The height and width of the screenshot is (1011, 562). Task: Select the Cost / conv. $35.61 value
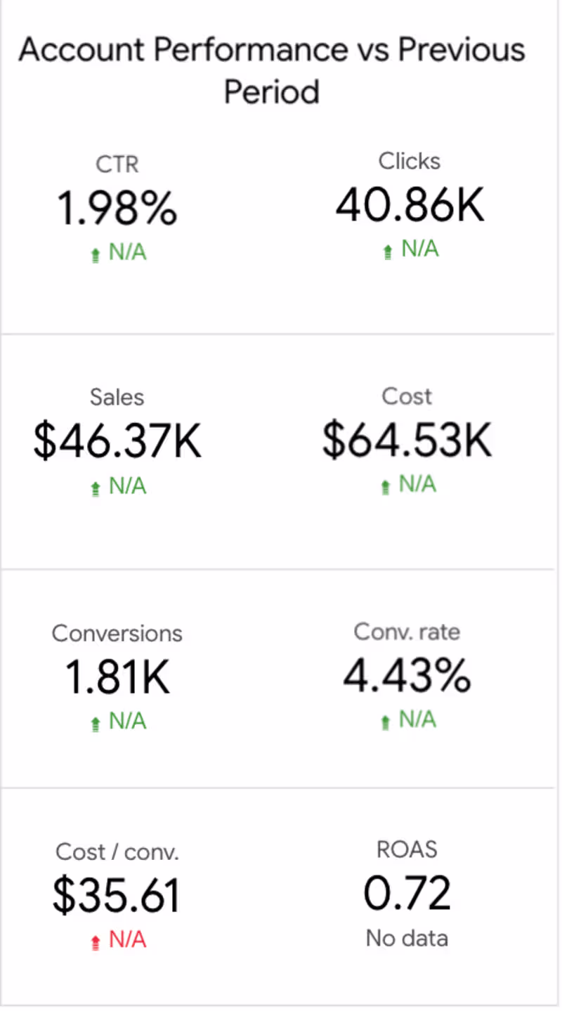[x=117, y=895]
